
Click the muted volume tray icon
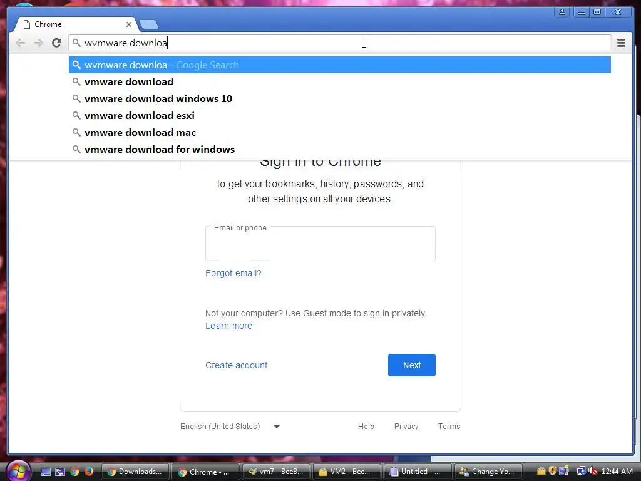[593, 471]
